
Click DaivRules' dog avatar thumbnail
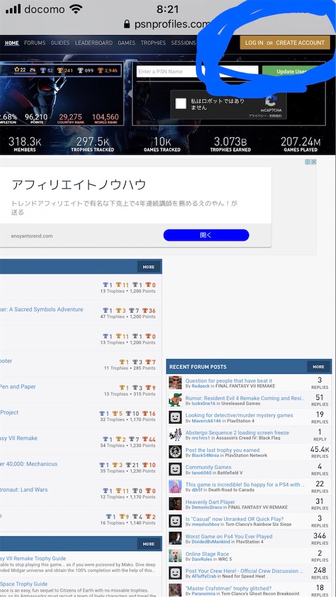175,556
